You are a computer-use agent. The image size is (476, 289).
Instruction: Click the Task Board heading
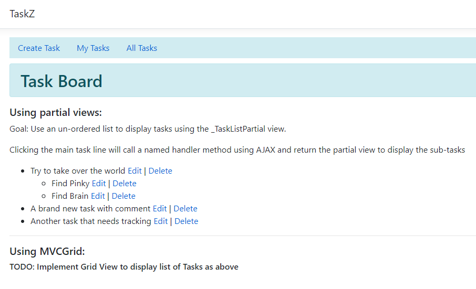(61, 81)
